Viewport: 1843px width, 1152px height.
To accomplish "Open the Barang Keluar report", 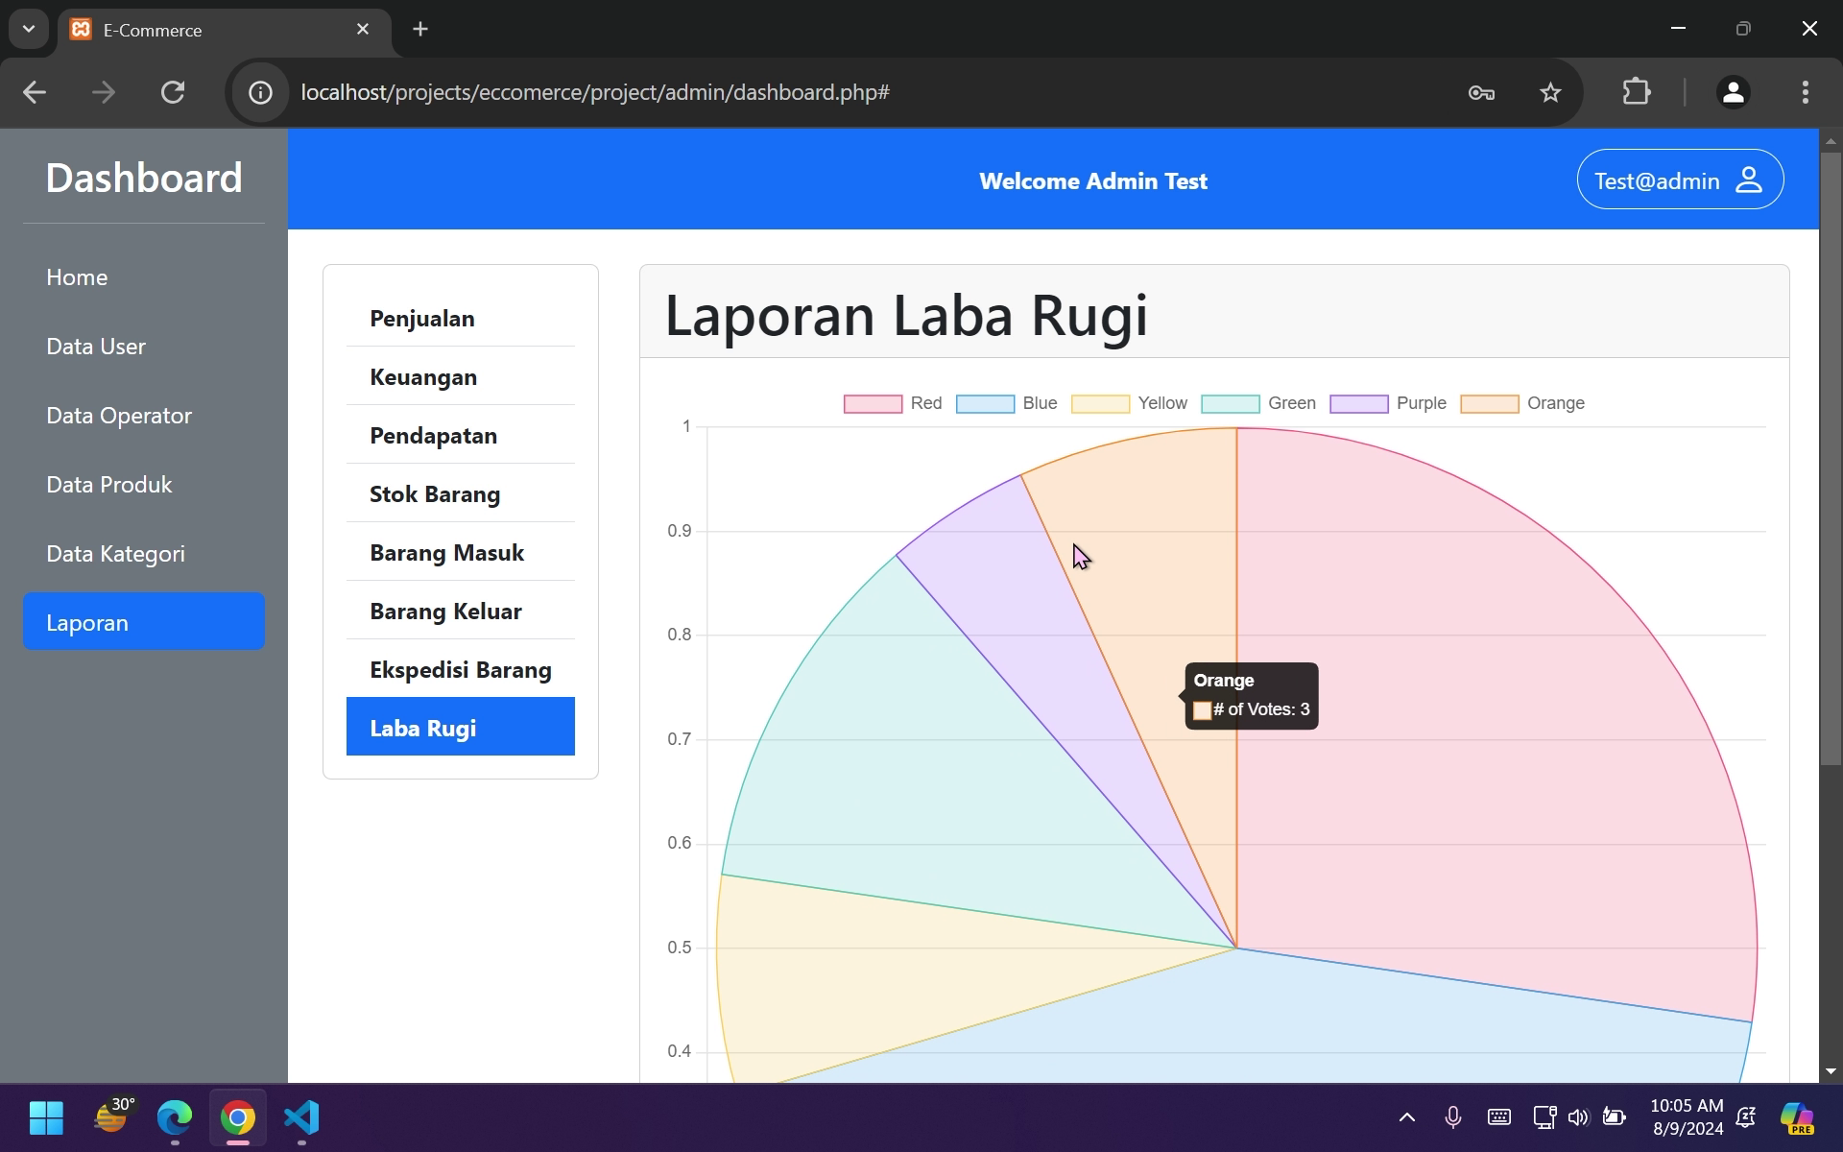I will 461,611.
